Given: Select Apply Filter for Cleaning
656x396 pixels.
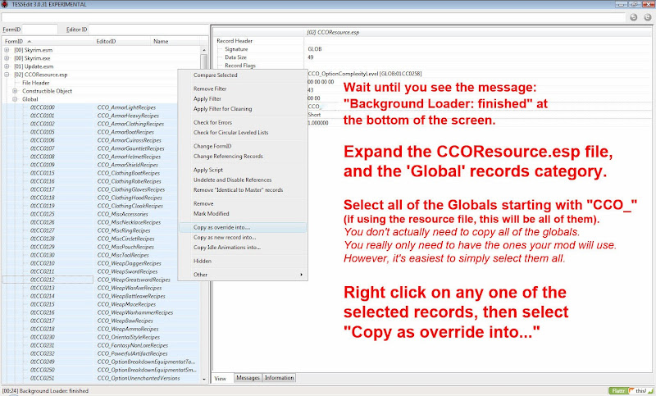Looking at the screenshot, I should click(222, 109).
